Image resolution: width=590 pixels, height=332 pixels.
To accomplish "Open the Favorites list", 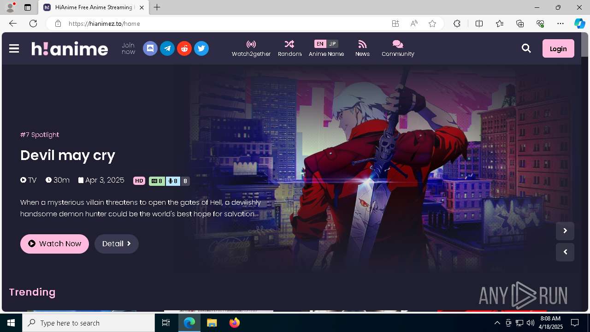I will [x=500, y=24].
